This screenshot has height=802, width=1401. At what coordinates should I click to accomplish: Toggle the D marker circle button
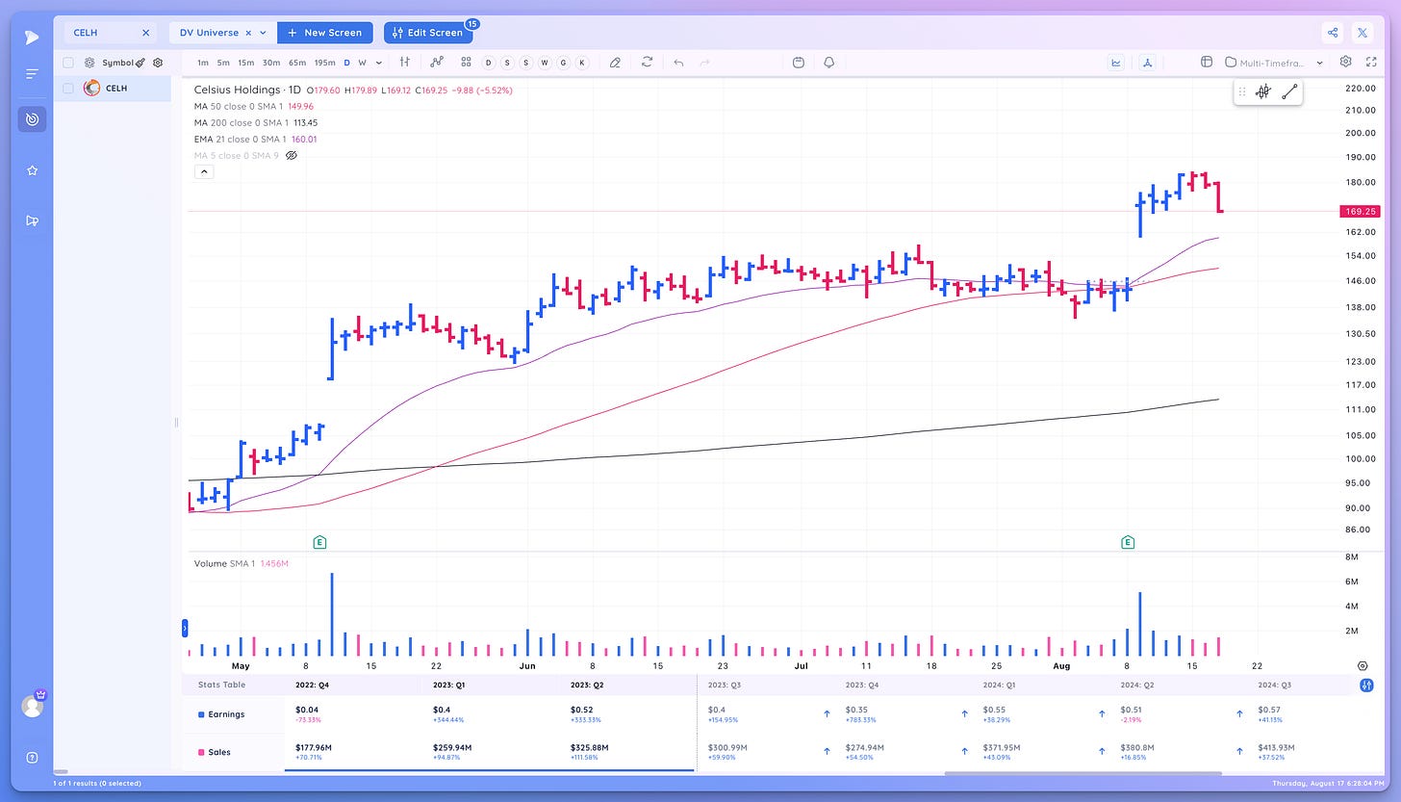click(x=488, y=63)
